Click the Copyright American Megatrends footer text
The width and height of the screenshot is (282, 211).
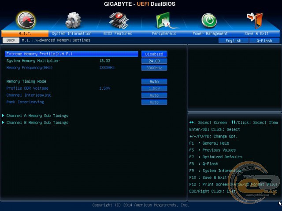point(141,205)
